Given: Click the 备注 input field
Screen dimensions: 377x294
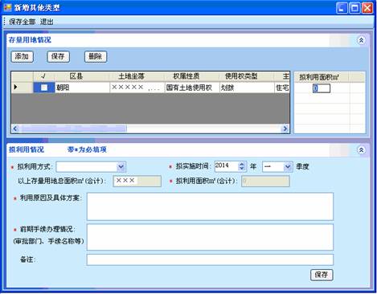Looking at the screenshot, I should tap(210, 259).
